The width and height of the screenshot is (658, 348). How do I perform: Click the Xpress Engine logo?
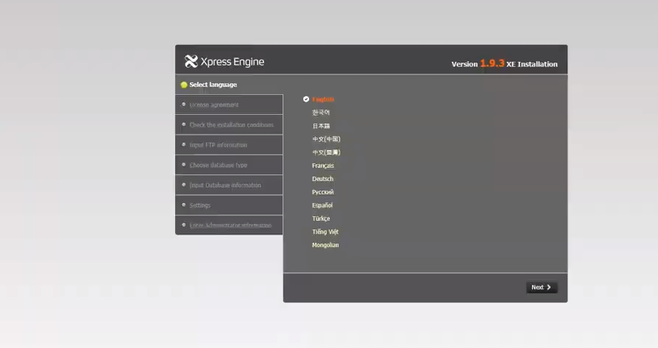[224, 62]
